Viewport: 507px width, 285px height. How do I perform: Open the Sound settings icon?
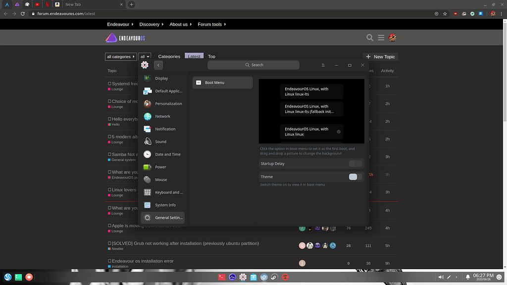147,142
